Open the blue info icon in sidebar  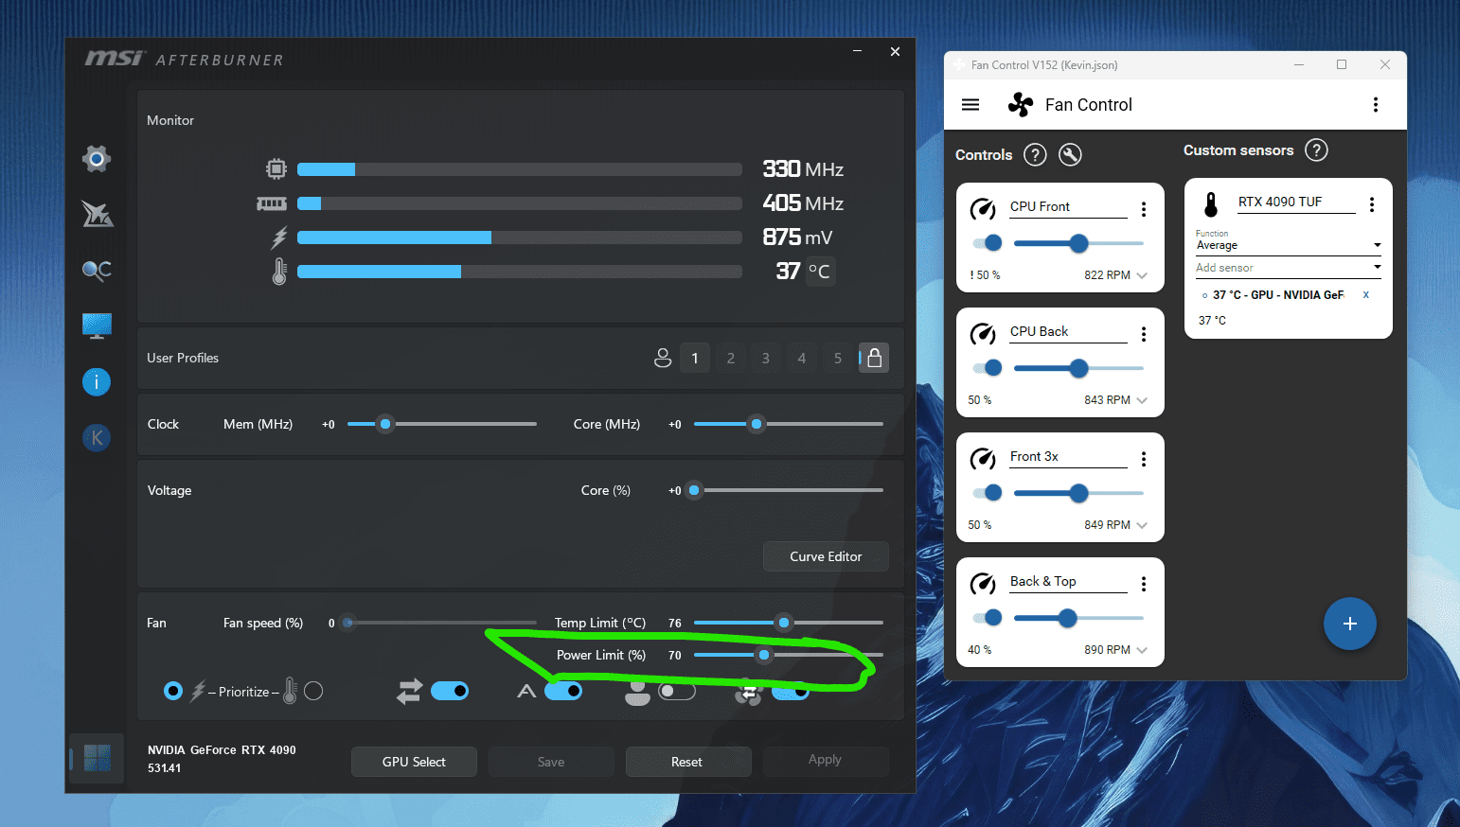pyautogui.click(x=97, y=382)
